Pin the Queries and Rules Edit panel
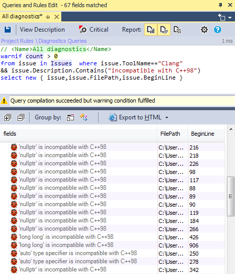 coord(221,5)
